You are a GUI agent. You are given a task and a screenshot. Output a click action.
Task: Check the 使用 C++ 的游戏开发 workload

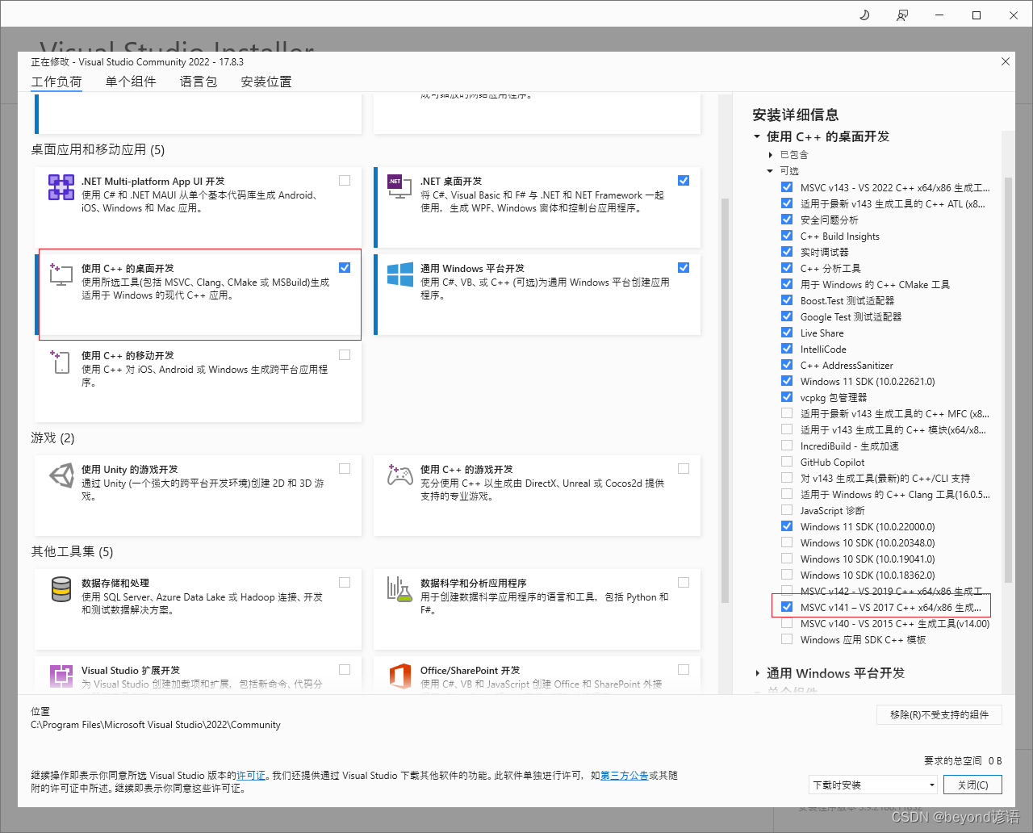pos(684,469)
